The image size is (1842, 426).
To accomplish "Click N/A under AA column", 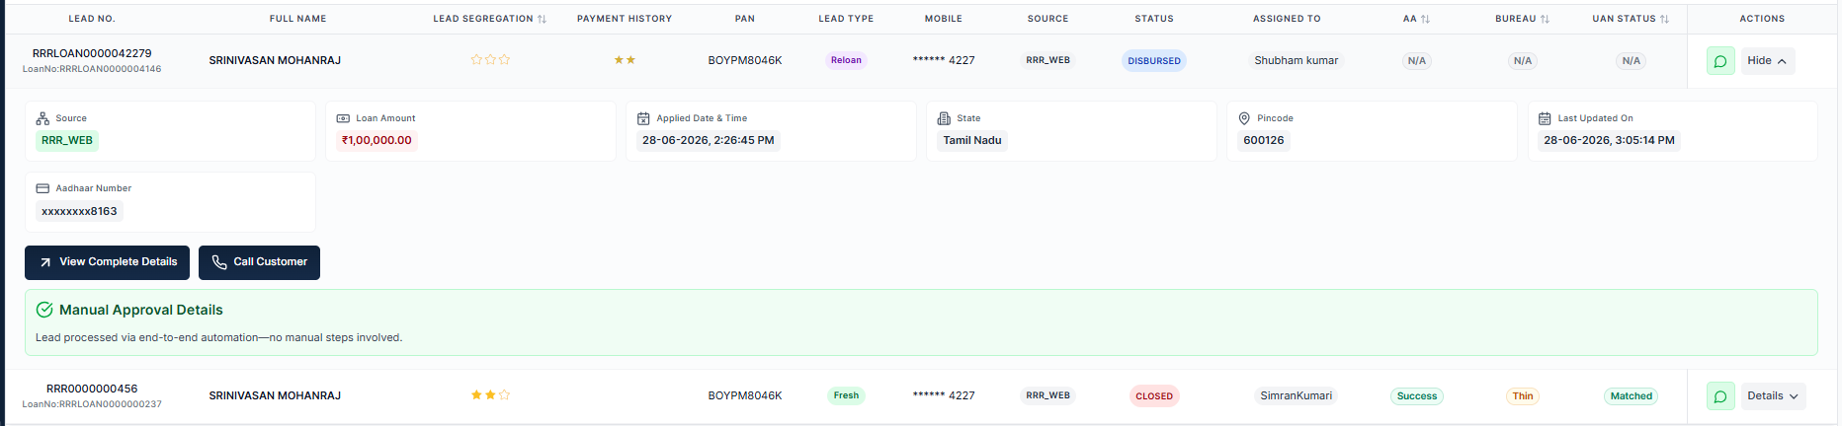I will (1417, 61).
